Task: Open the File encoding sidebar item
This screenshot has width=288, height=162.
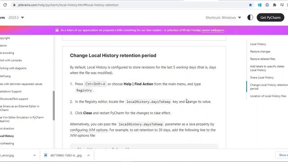Action: click(x=7, y=53)
